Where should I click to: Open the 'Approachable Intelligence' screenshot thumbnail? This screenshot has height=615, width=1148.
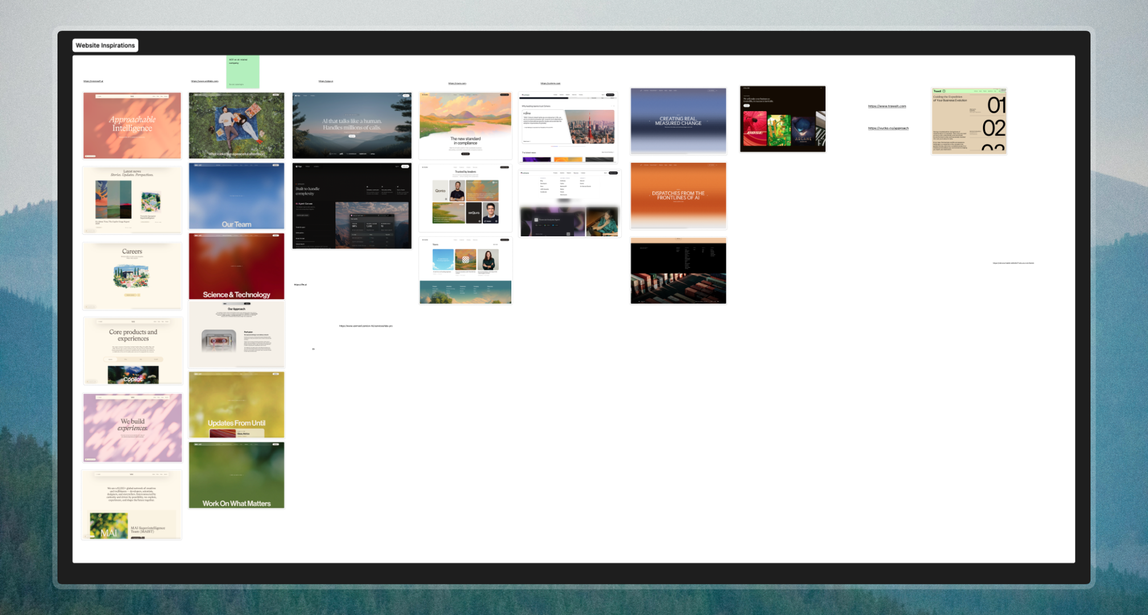coord(132,126)
